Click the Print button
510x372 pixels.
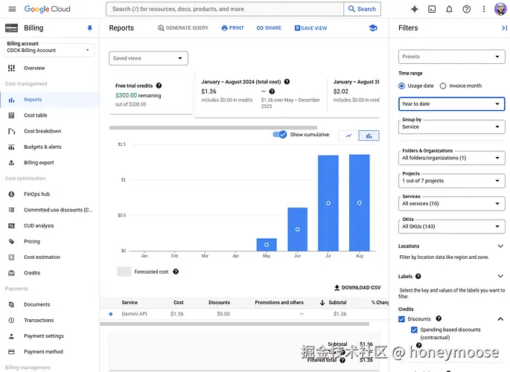pyautogui.click(x=232, y=28)
